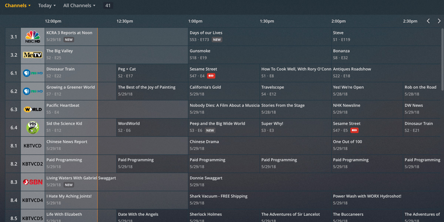Open California's Gold listing
This screenshot has height=222, width=444.
pyautogui.click(x=224, y=91)
